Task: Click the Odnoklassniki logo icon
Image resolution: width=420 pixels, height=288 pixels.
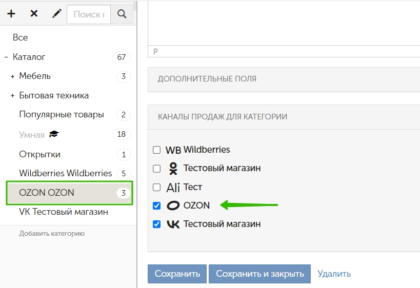Action: coord(173,169)
